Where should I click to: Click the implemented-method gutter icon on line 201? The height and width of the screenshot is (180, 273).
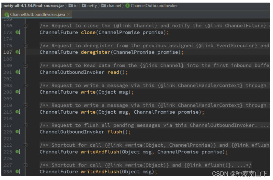click(18, 72)
